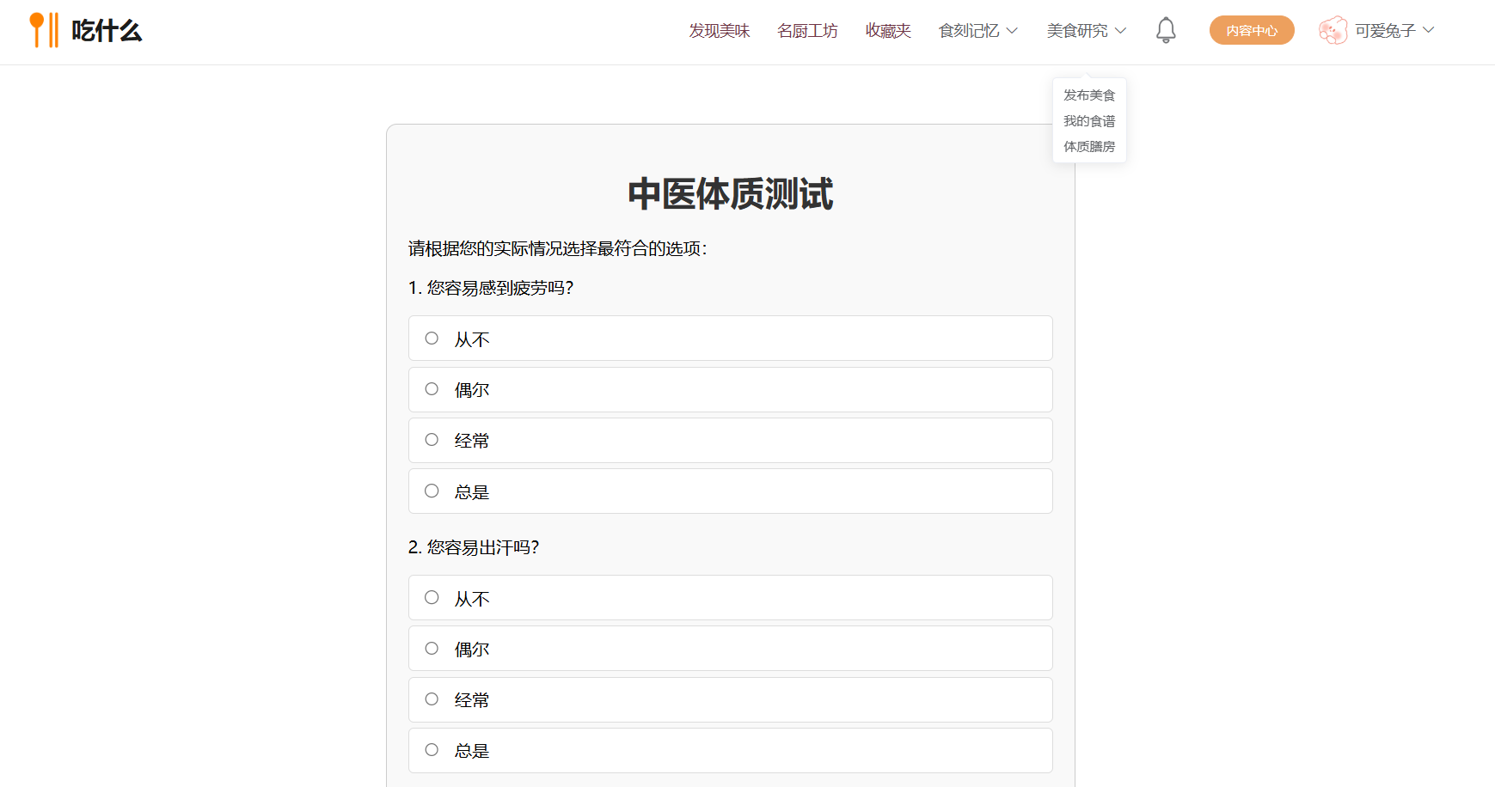Select 从不 for fatigue question
The image size is (1495, 787).
(x=731, y=339)
